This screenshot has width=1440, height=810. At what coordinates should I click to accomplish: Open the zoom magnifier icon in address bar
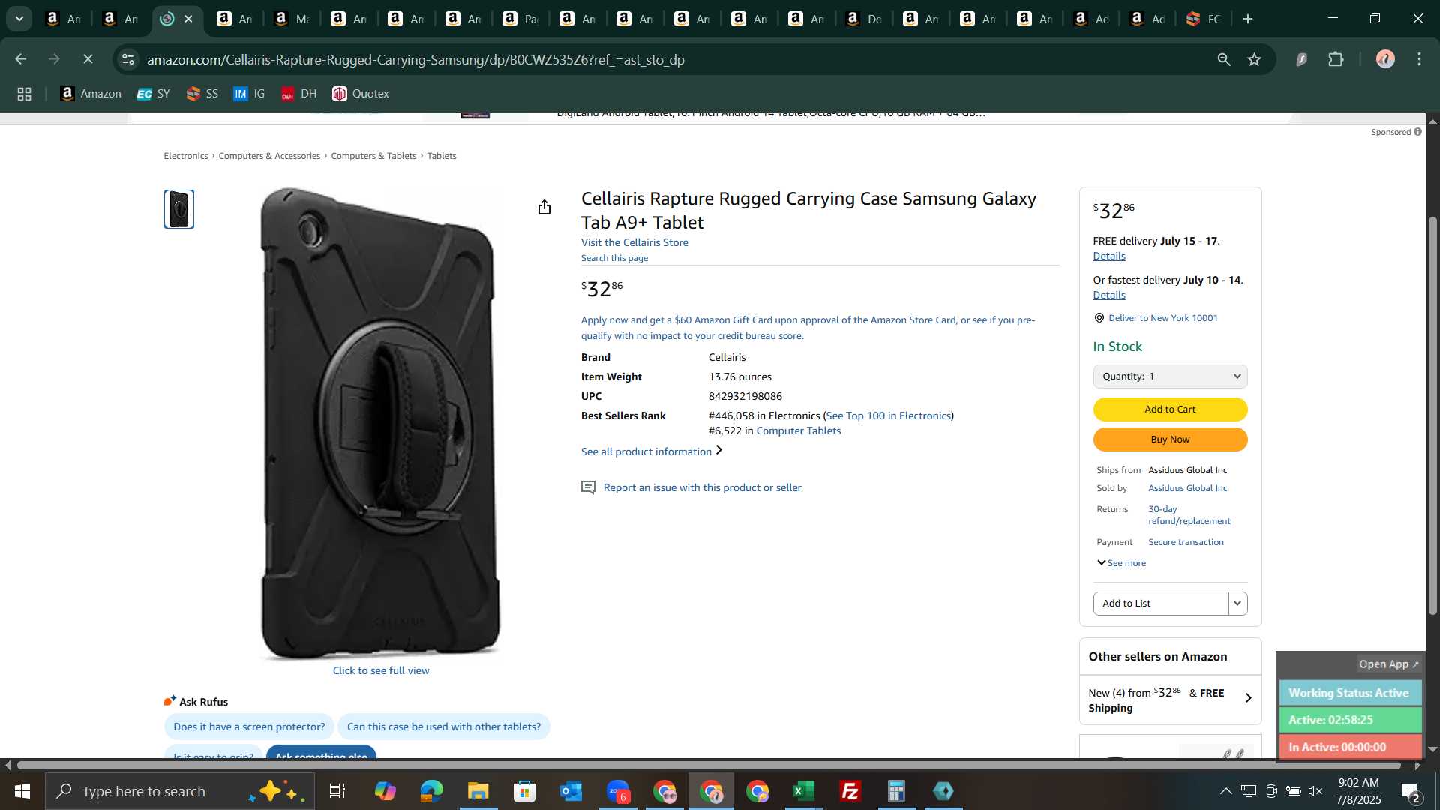(x=1224, y=59)
